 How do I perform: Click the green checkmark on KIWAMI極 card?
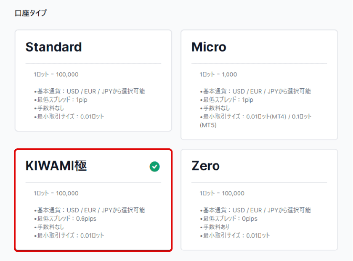[x=155, y=167]
